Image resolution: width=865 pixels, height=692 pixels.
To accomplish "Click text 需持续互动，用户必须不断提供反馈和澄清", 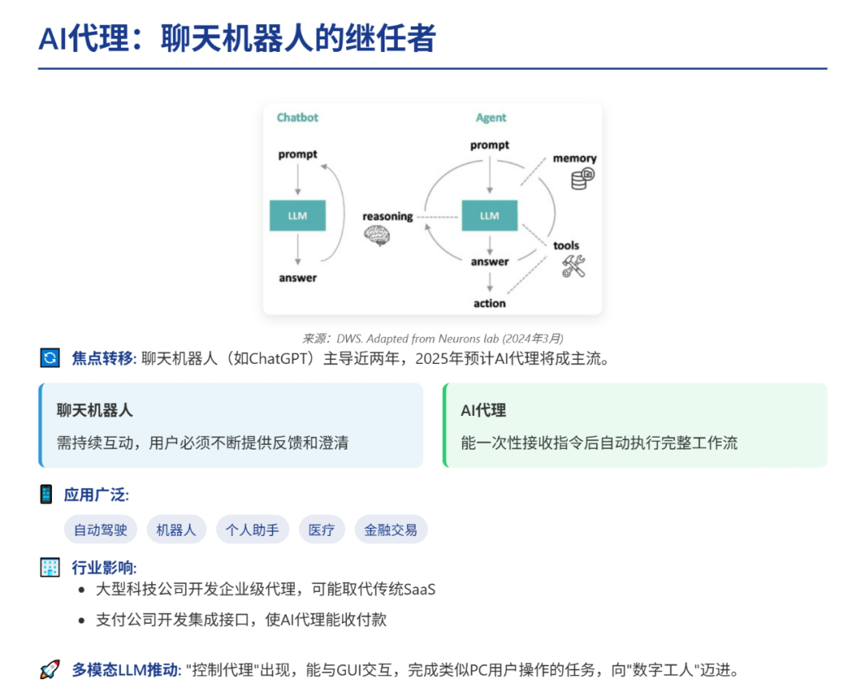I will pyautogui.click(x=203, y=443).
